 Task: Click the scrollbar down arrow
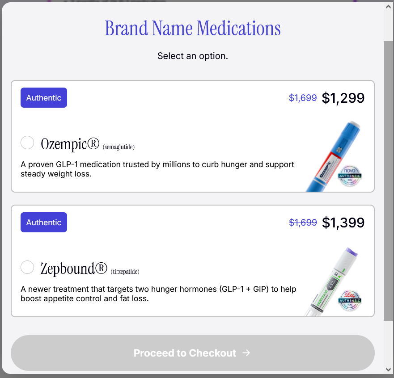pos(388,370)
